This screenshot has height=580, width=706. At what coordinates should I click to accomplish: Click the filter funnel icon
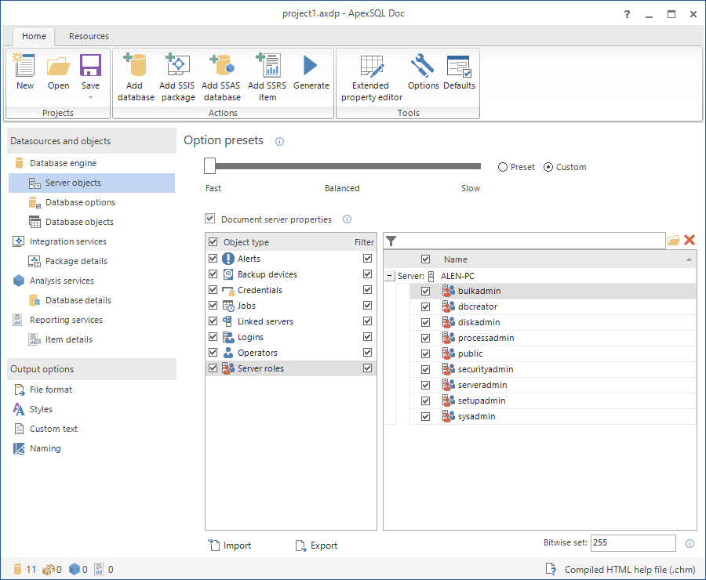click(x=391, y=241)
